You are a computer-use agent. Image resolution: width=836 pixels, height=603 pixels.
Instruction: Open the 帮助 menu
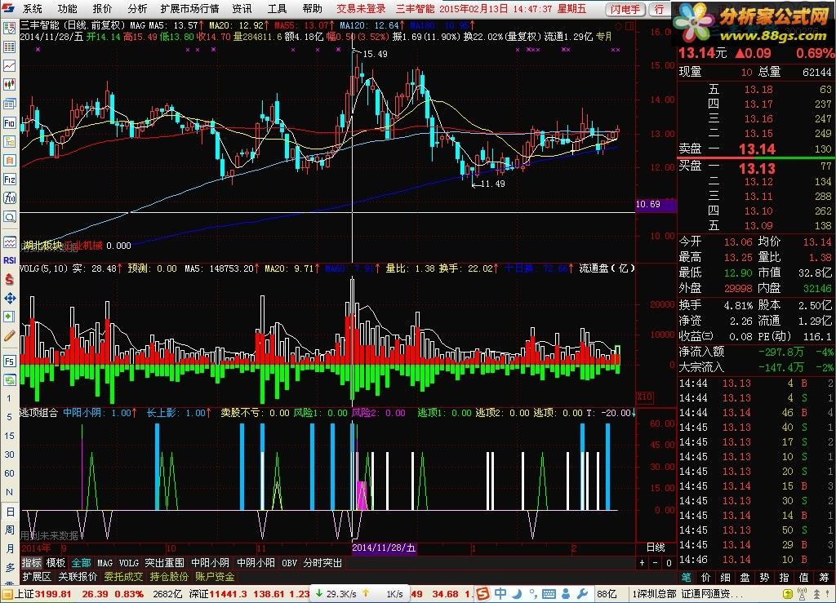313,8
